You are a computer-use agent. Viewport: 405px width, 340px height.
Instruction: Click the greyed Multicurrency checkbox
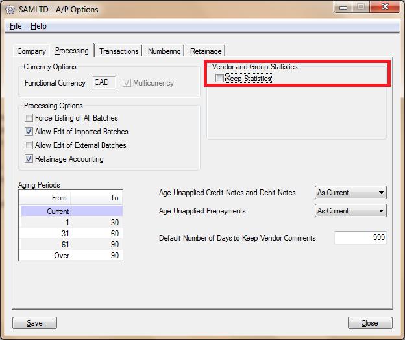click(x=127, y=83)
